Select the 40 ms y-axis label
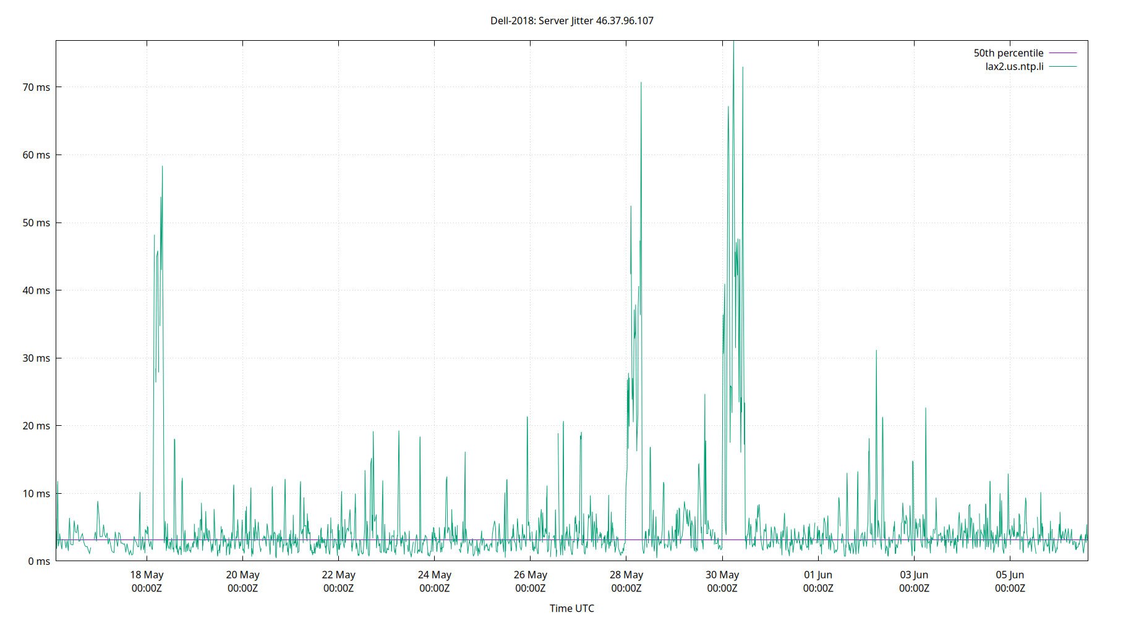Viewport: 1144px width, 618px height. (37, 290)
